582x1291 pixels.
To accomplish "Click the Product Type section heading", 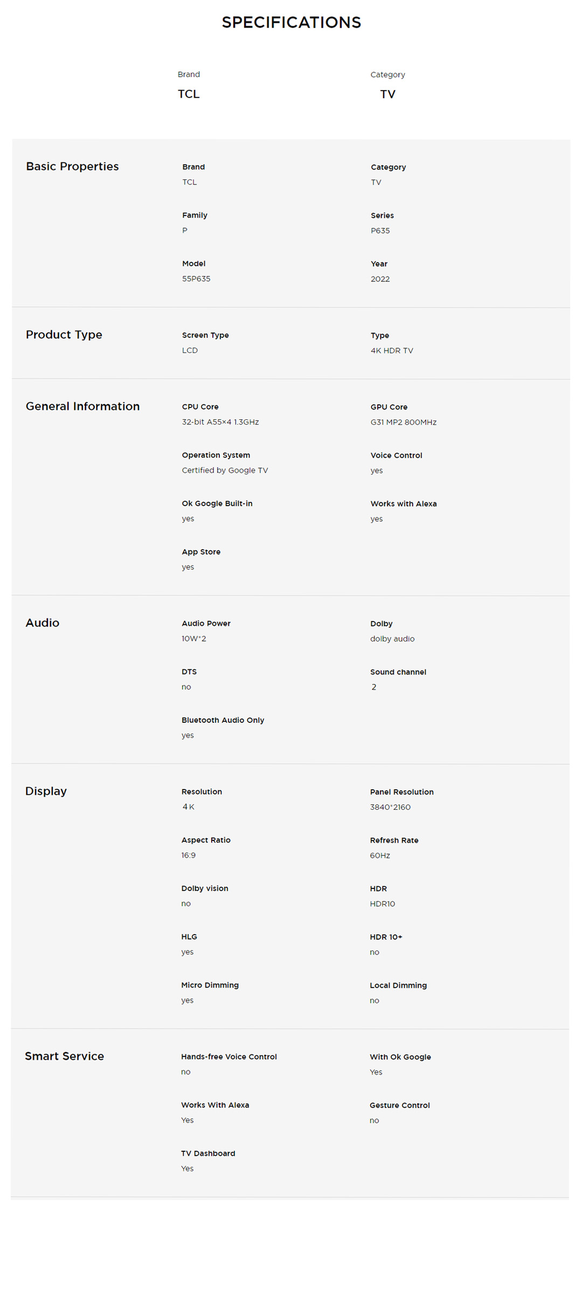I will [64, 335].
